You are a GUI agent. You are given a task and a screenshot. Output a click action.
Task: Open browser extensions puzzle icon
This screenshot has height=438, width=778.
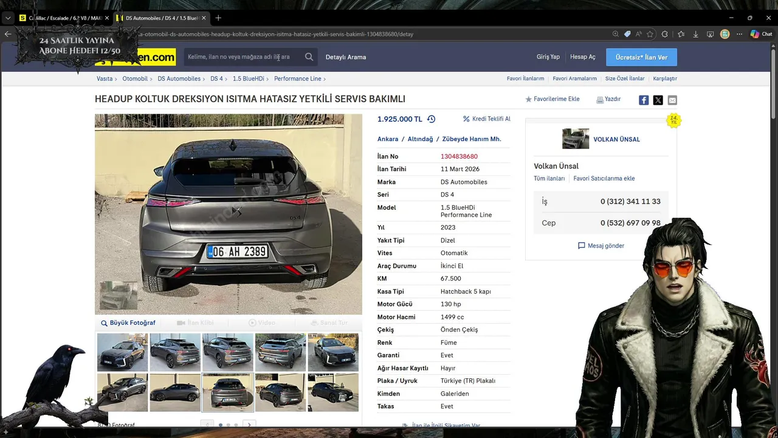tap(665, 34)
